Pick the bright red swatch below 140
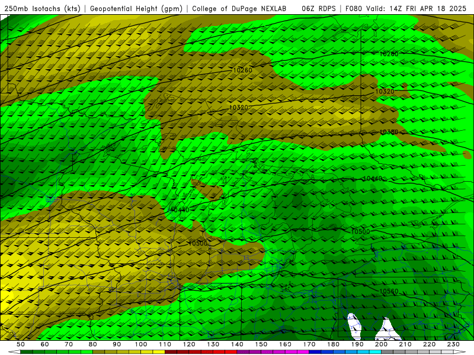 coord(231,352)
